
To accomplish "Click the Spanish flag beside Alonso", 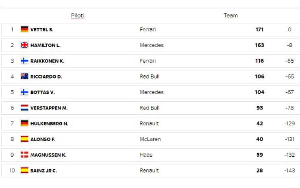I will point(24,139).
